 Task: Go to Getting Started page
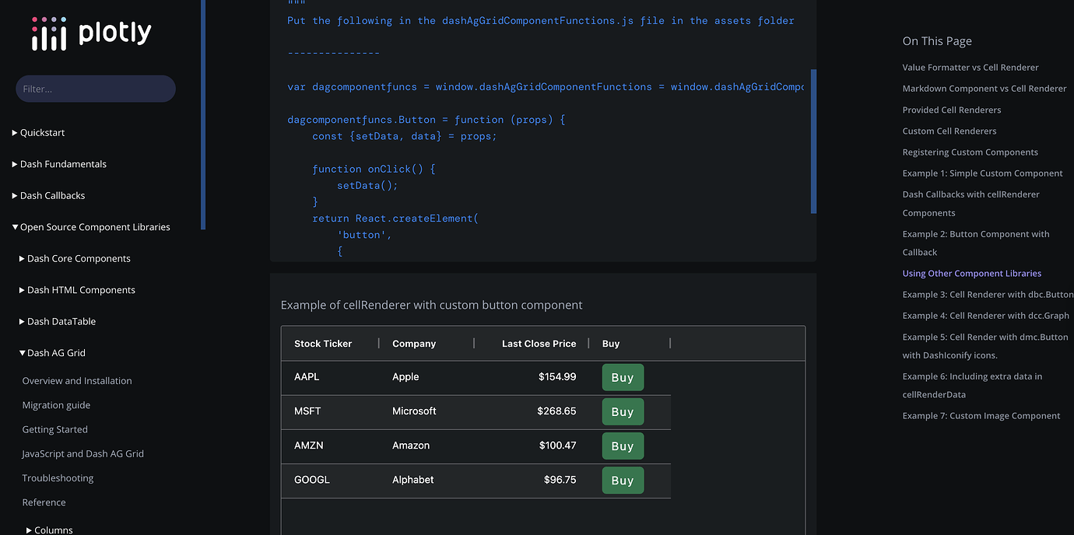(54, 429)
